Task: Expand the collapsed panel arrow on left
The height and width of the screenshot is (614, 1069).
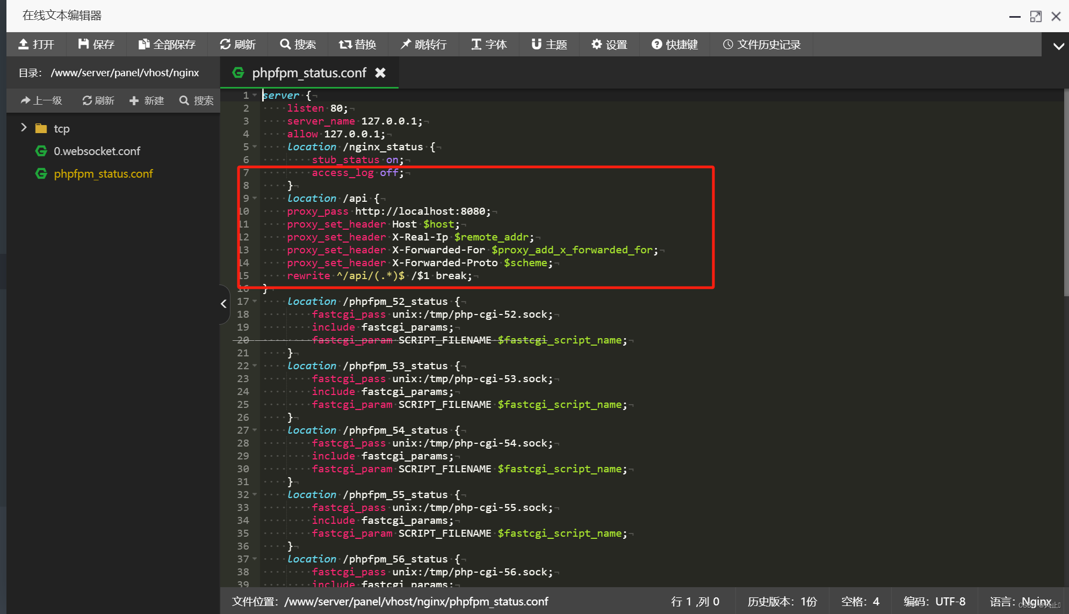Action: point(223,303)
